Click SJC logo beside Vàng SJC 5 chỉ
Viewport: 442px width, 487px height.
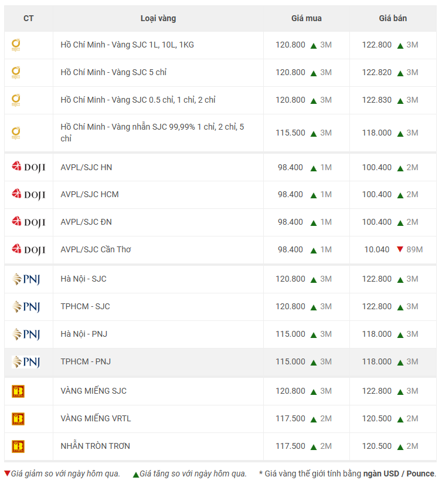pos(16,72)
